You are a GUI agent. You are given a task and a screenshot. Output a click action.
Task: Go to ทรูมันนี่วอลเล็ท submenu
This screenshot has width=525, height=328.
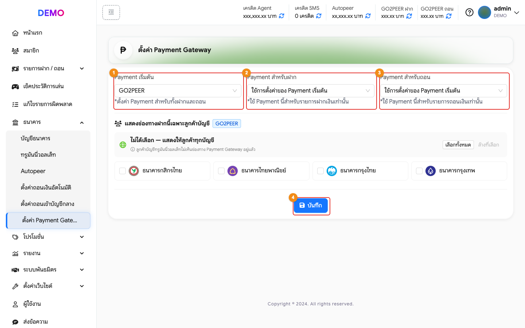(x=48, y=155)
